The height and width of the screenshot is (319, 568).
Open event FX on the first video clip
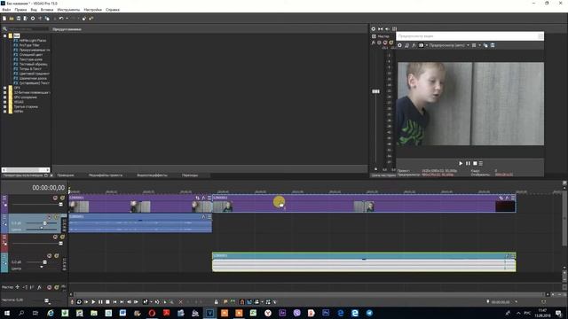[203, 198]
